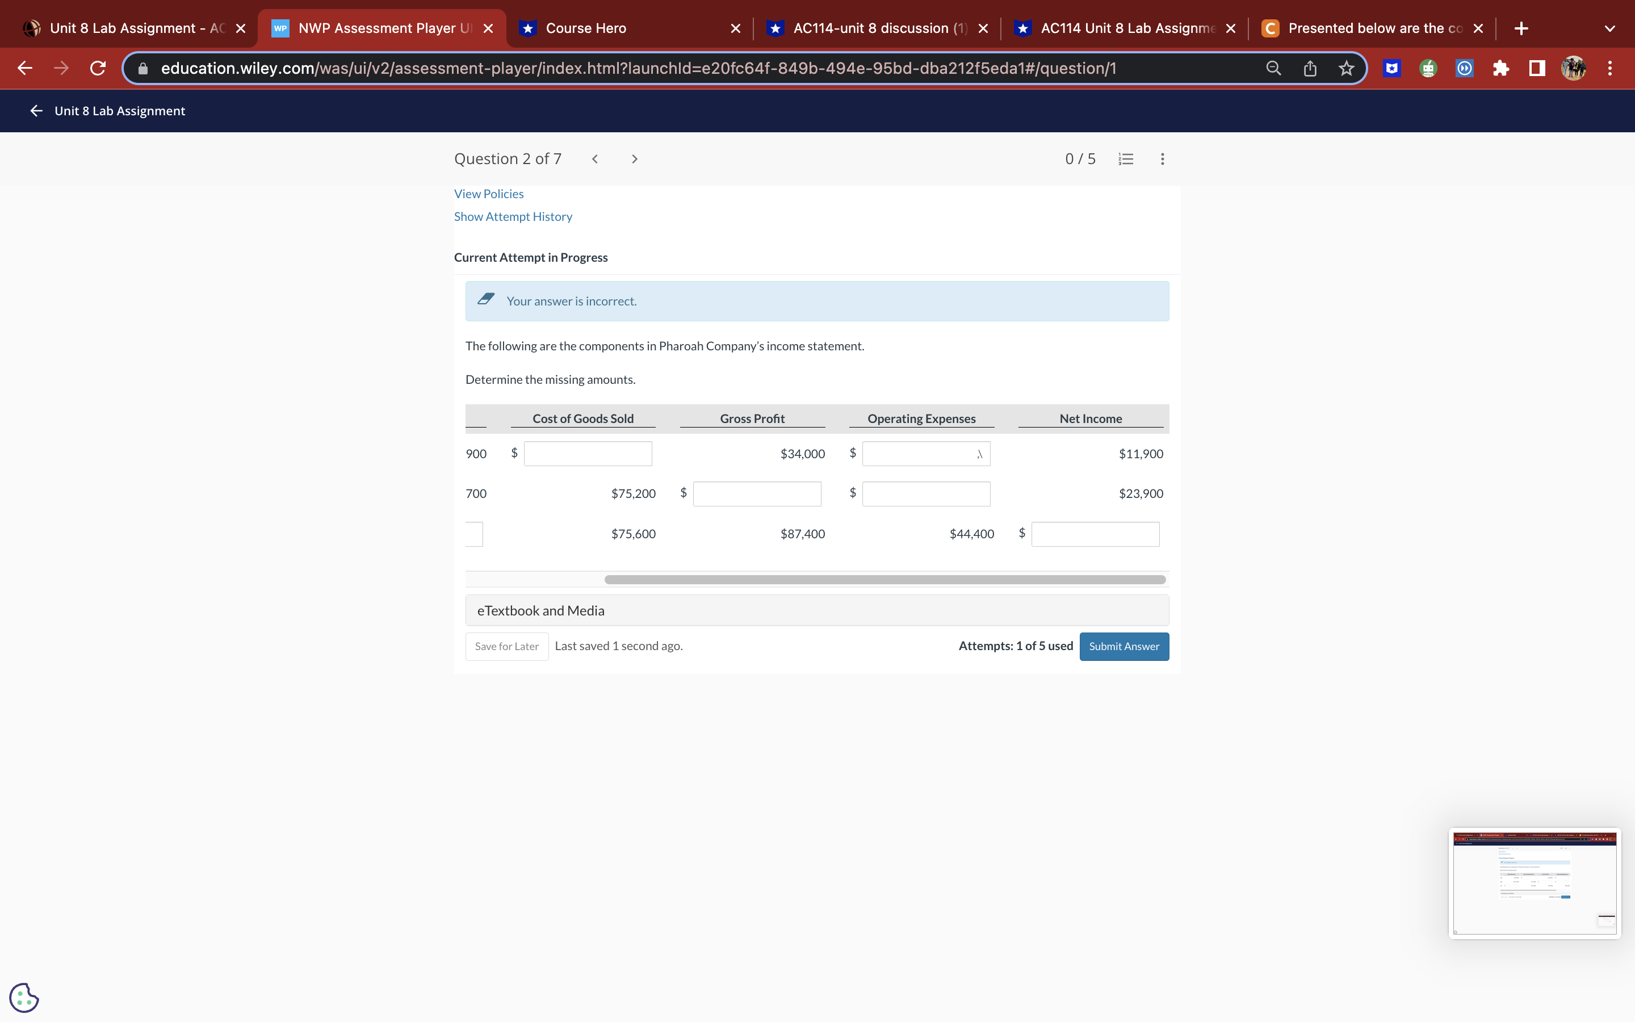This screenshot has height=1022, width=1635.
Task: Open the Chrome three-dot menu
Action: pyautogui.click(x=1610, y=68)
